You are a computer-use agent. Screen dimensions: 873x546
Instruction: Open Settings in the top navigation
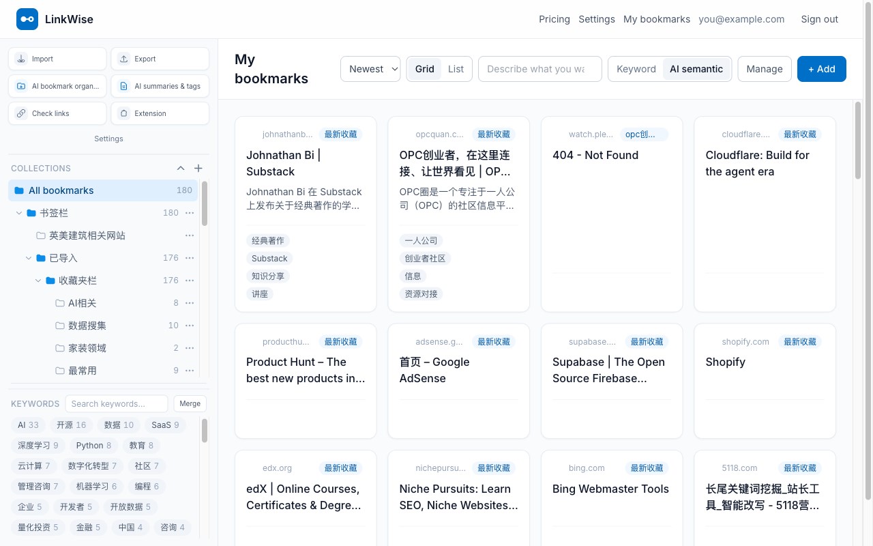[x=597, y=19]
